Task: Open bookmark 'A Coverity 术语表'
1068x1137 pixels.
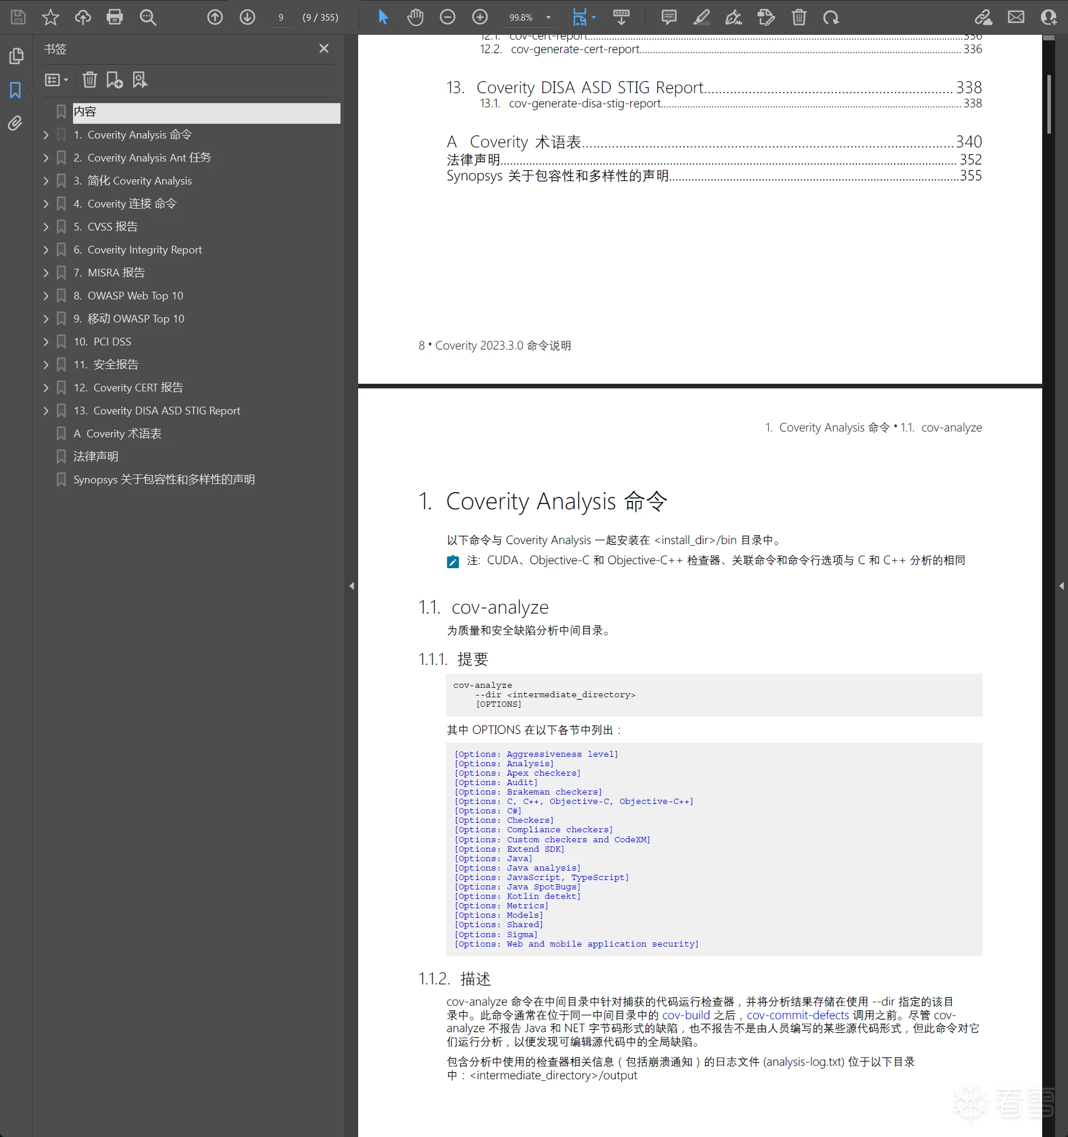Action: point(117,434)
